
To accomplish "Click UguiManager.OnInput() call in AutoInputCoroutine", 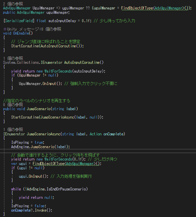I will pyautogui.click(x=40, y=84).
